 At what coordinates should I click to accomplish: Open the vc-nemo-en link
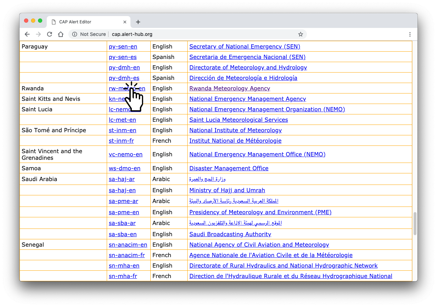click(x=126, y=154)
